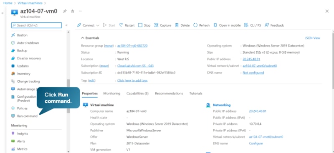
Task: Open the Networking section heading link
Action: [x=222, y=105]
